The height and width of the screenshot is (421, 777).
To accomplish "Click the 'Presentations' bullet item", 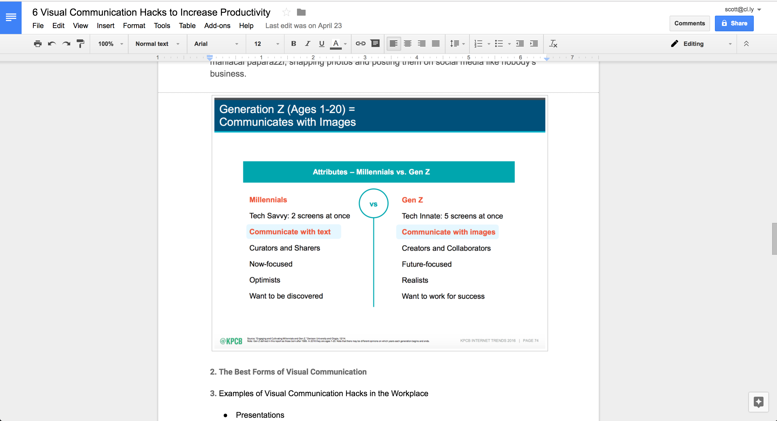I will point(260,415).
